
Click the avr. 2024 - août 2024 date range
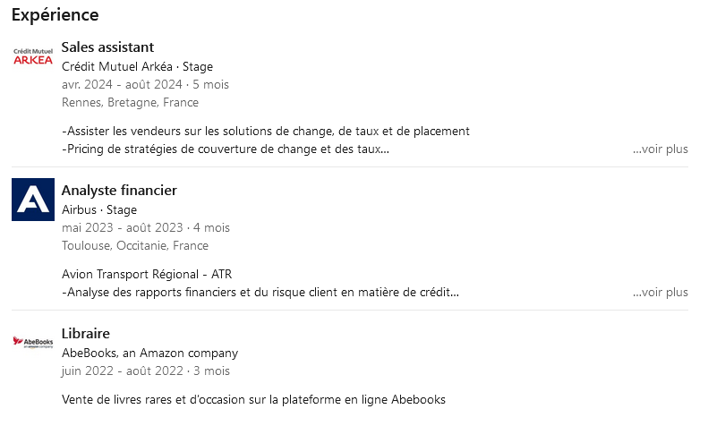[122, 84]
